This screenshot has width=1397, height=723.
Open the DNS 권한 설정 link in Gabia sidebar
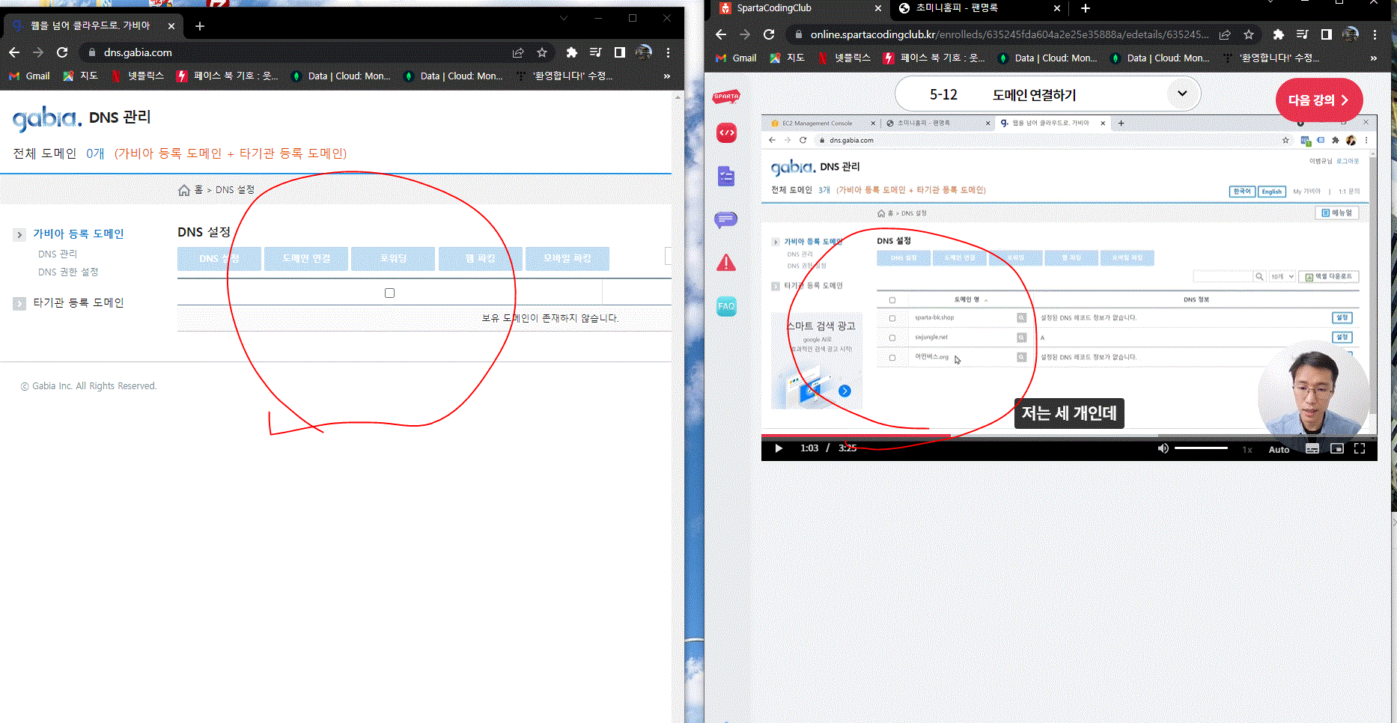click(x=68, y=272)
